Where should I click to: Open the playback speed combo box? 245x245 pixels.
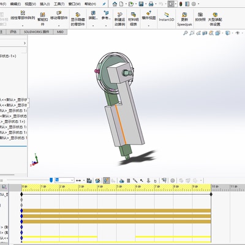[64, 180]
